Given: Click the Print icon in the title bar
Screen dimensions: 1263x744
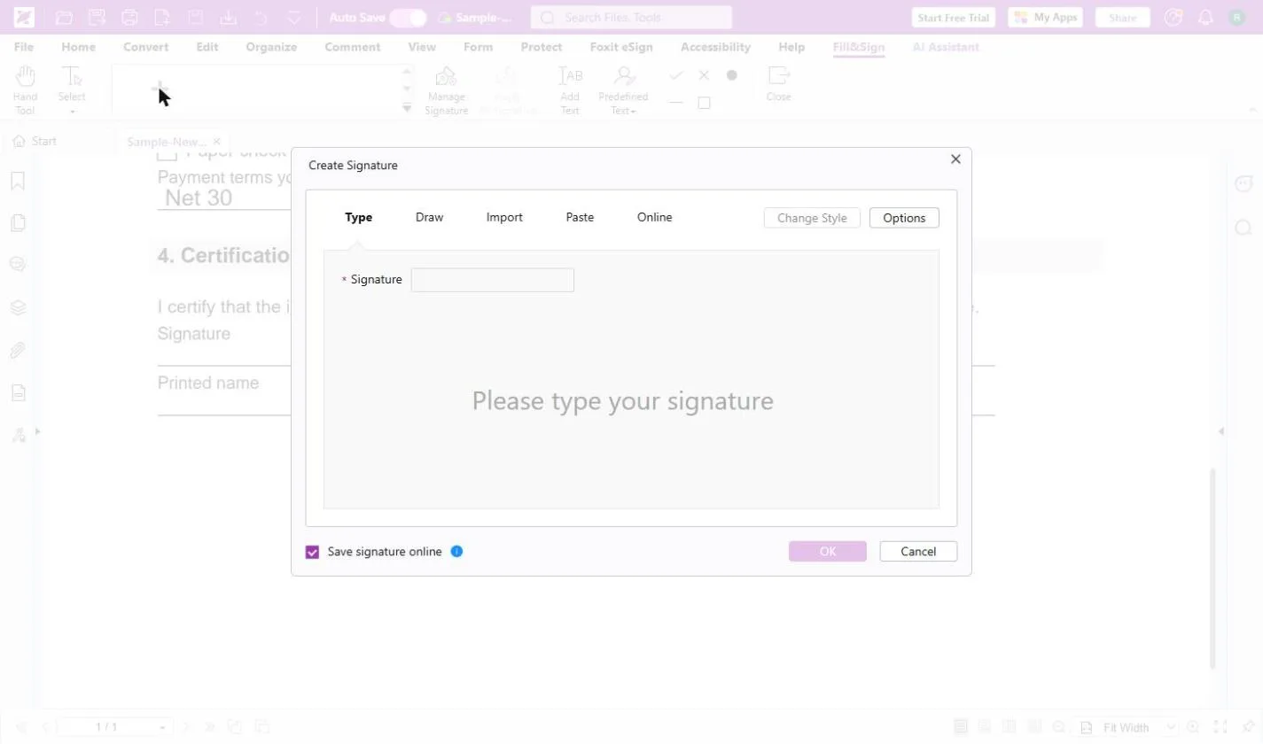Looking at the screenshot, I should tap(129, 18).
